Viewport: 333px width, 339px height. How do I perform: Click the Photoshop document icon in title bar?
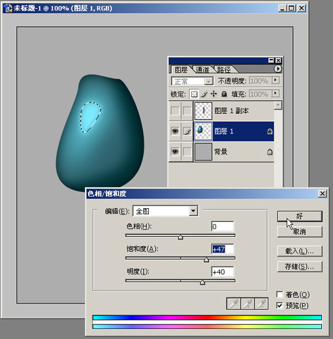8,9
